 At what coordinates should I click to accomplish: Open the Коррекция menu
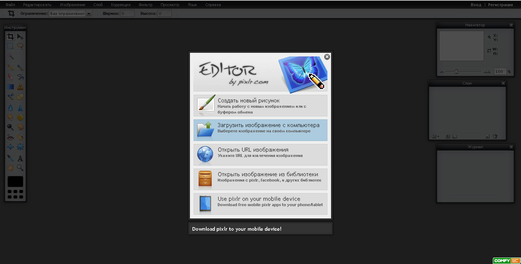pos(120,5)
